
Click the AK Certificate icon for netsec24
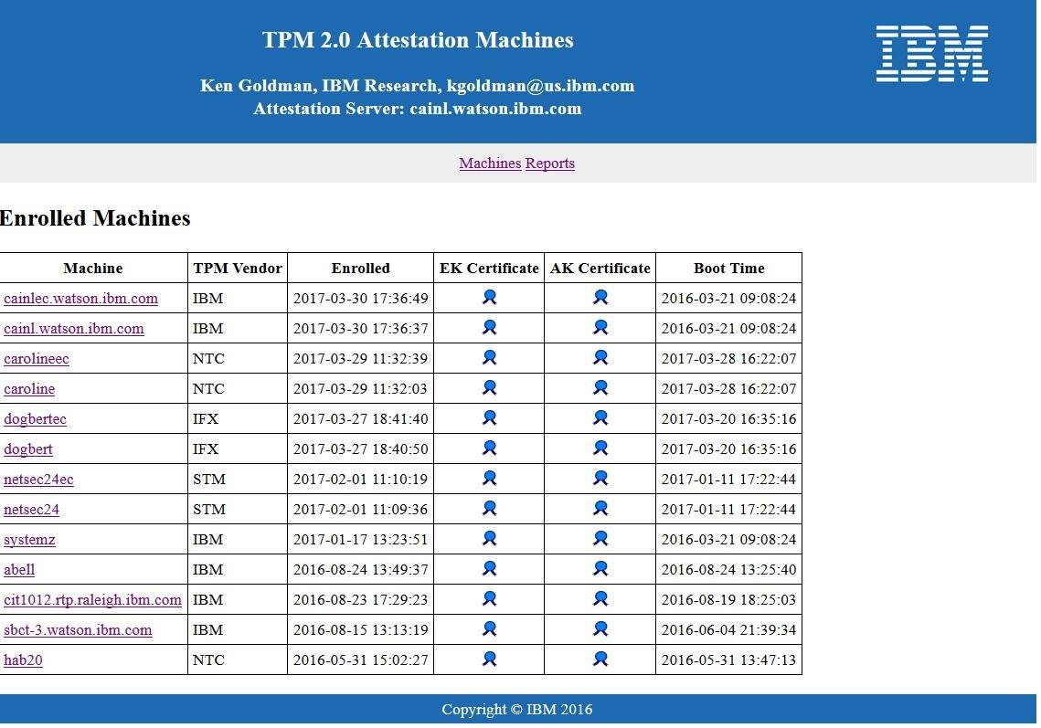point(600,508)
